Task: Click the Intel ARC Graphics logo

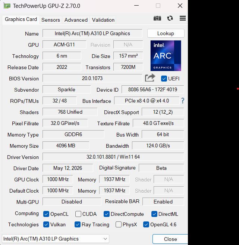Action: pyautogui.click(x=166, y=56)
